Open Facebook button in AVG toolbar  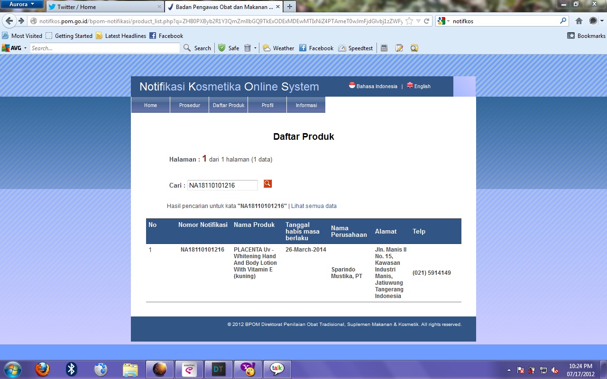(316, 48)
